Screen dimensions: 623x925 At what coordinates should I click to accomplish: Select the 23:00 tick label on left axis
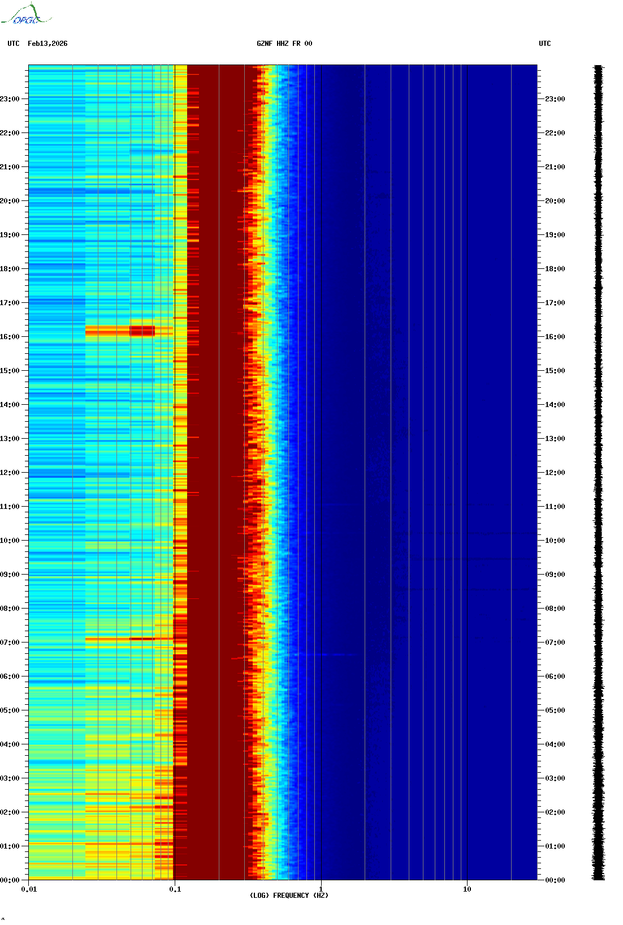tap(10, 99)
